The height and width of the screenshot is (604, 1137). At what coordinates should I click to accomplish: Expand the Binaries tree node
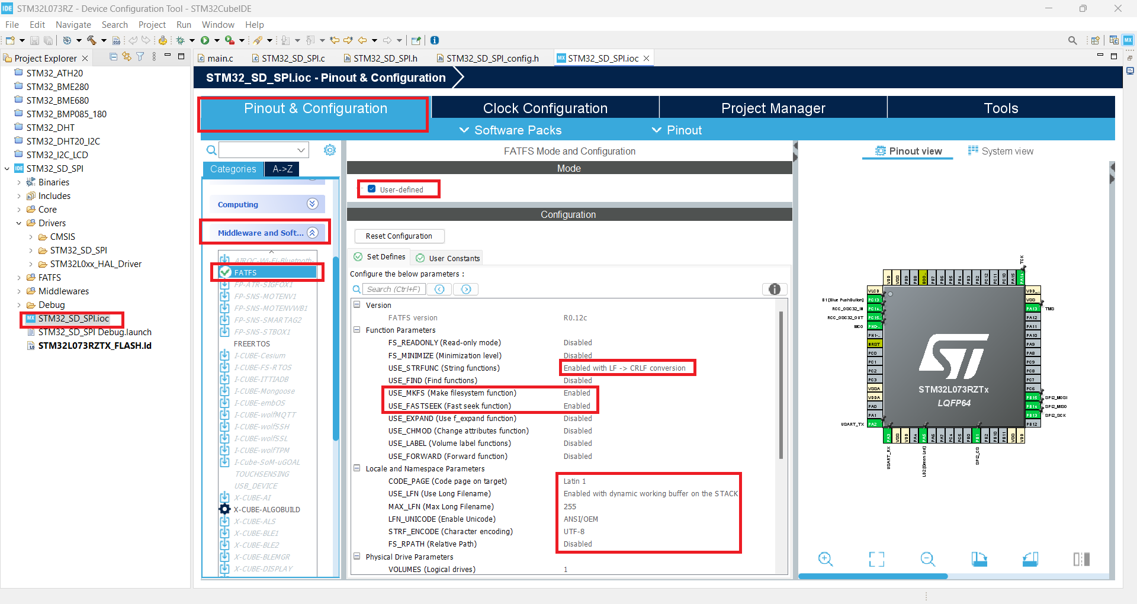click(19, 182)
